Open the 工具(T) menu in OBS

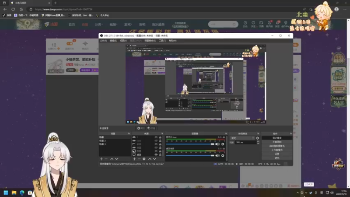[162, 41]
